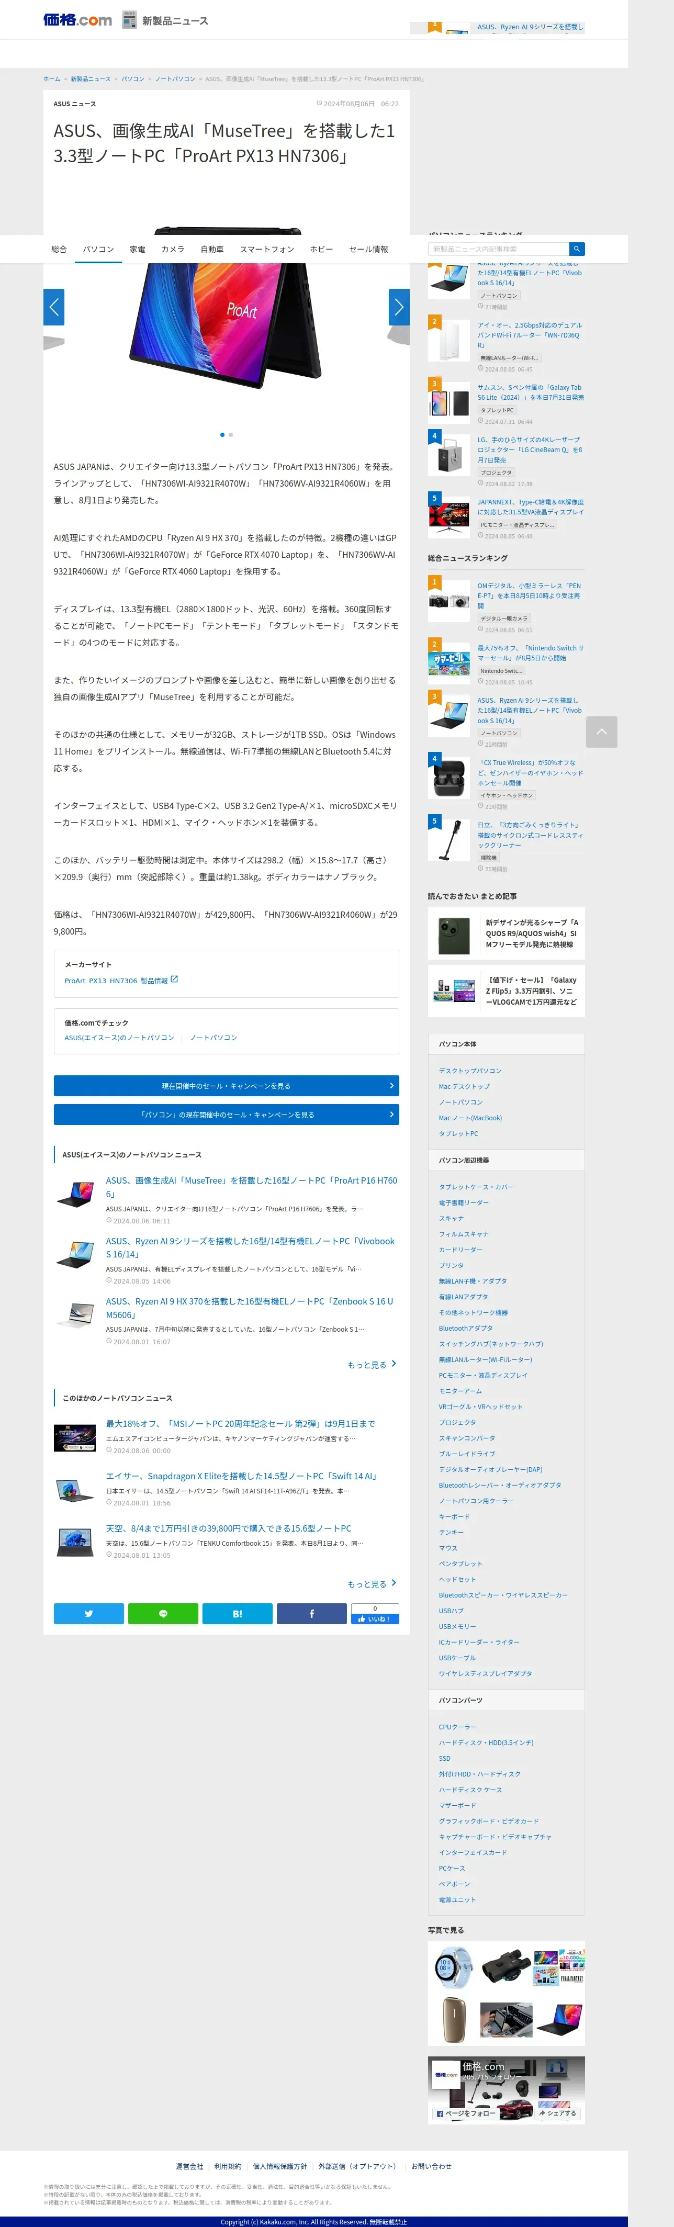
Task: Open 運営会社 in the footer
Action: pos(189,2166)
